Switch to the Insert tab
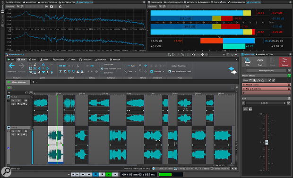 [x=45, y=59]
